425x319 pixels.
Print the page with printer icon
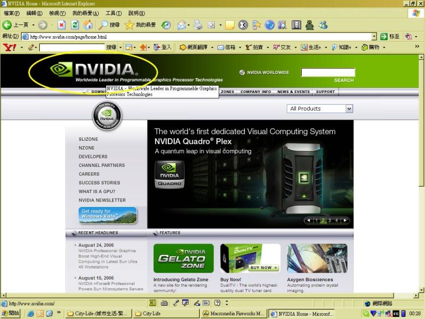tap(198, 25)
